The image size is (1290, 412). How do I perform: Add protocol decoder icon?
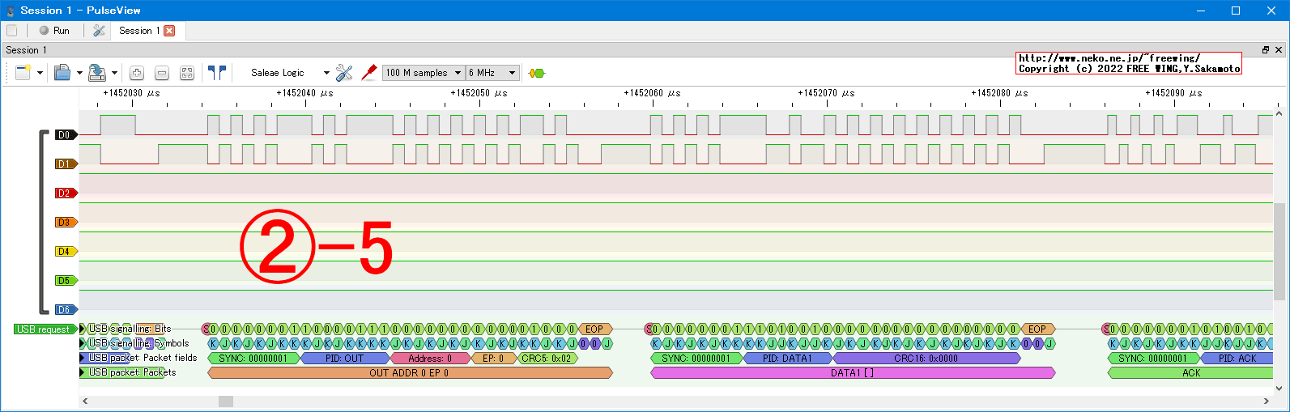pos(536,73)
